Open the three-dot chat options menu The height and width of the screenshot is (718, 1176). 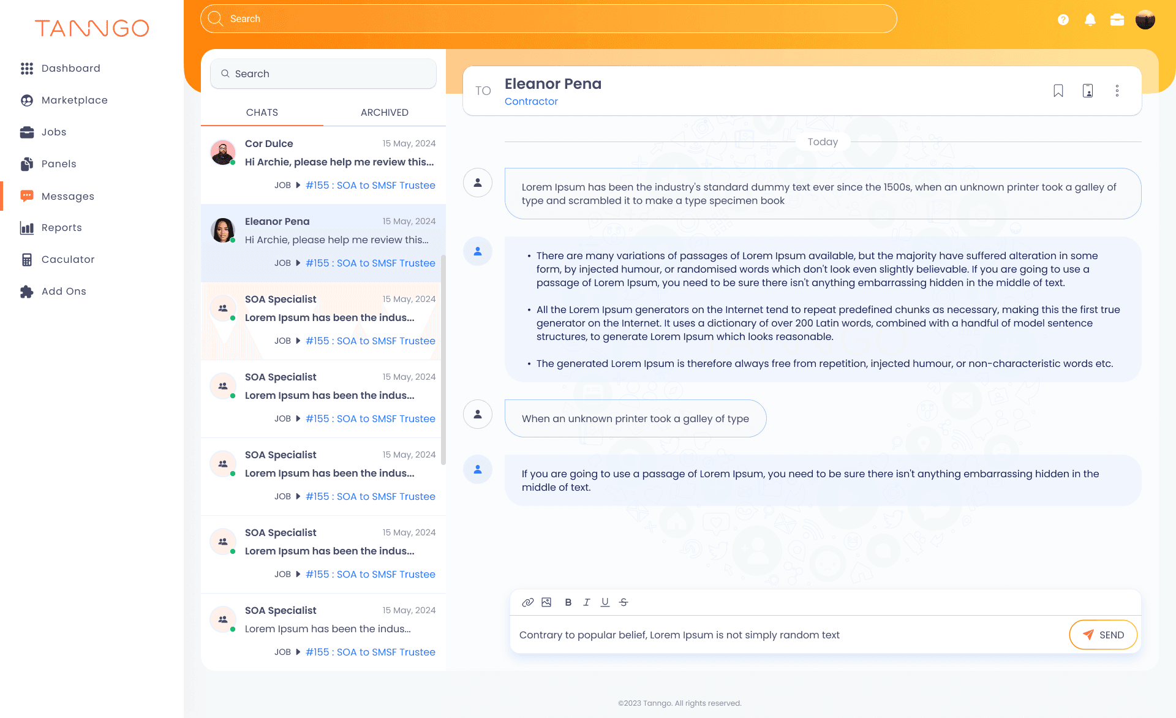[x=1117, y=91]
